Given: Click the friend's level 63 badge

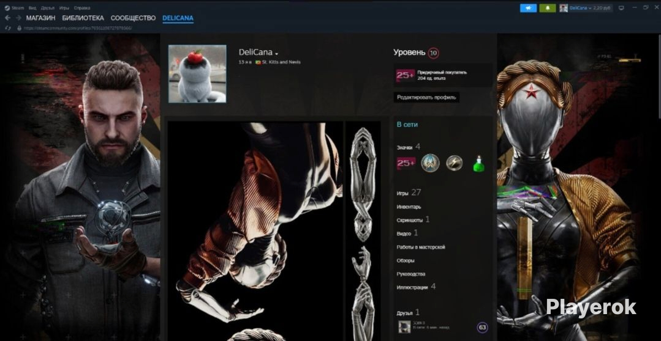Looking at the screenshot, I should (482, 327).
